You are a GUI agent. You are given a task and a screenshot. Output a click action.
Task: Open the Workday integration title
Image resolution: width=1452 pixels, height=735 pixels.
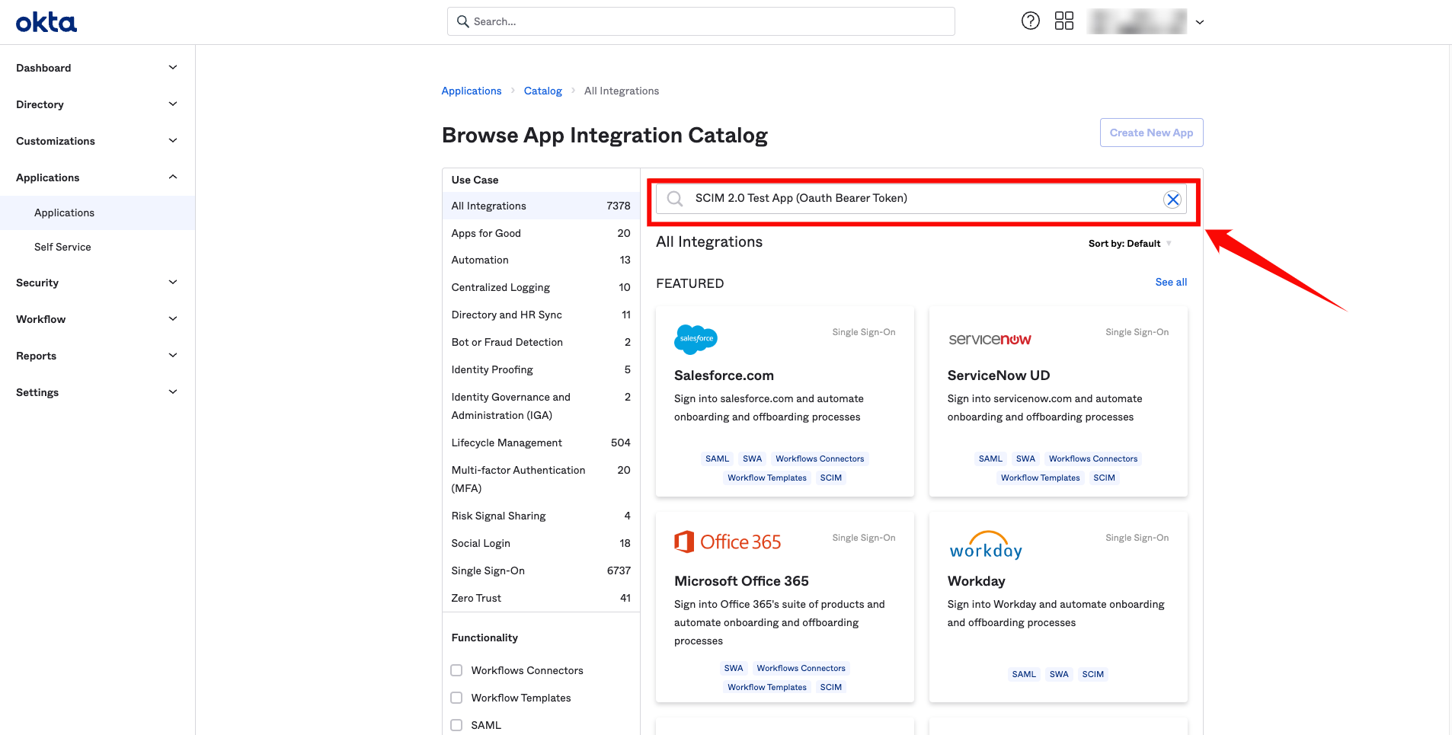point(977,581)
